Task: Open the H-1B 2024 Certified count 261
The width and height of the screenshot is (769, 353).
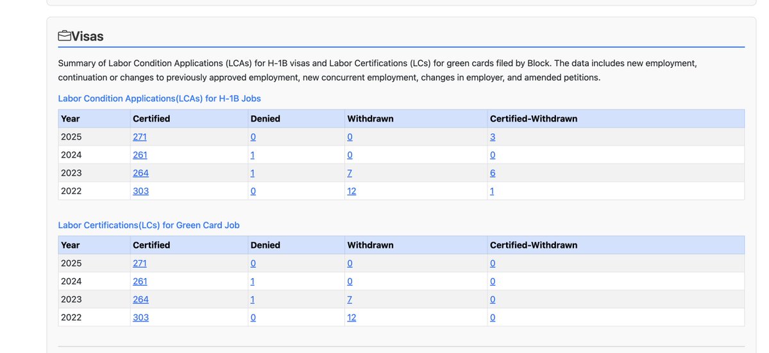Action: coord(140,155)
